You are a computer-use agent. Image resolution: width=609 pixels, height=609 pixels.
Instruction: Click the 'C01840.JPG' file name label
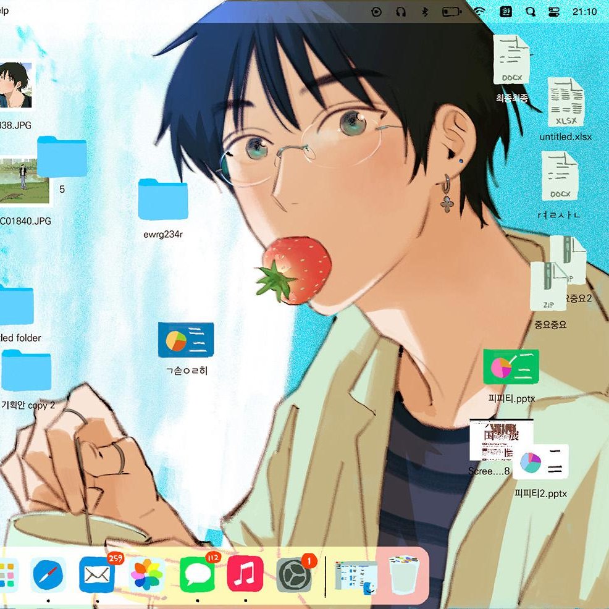tap(26, 221)
